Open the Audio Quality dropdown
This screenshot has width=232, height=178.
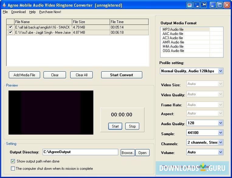pos(220,123)
